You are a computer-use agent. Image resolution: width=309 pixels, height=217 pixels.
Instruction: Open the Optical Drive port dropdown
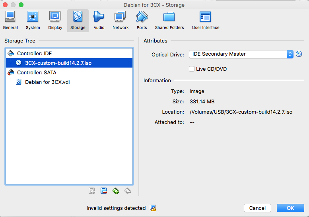241,54
